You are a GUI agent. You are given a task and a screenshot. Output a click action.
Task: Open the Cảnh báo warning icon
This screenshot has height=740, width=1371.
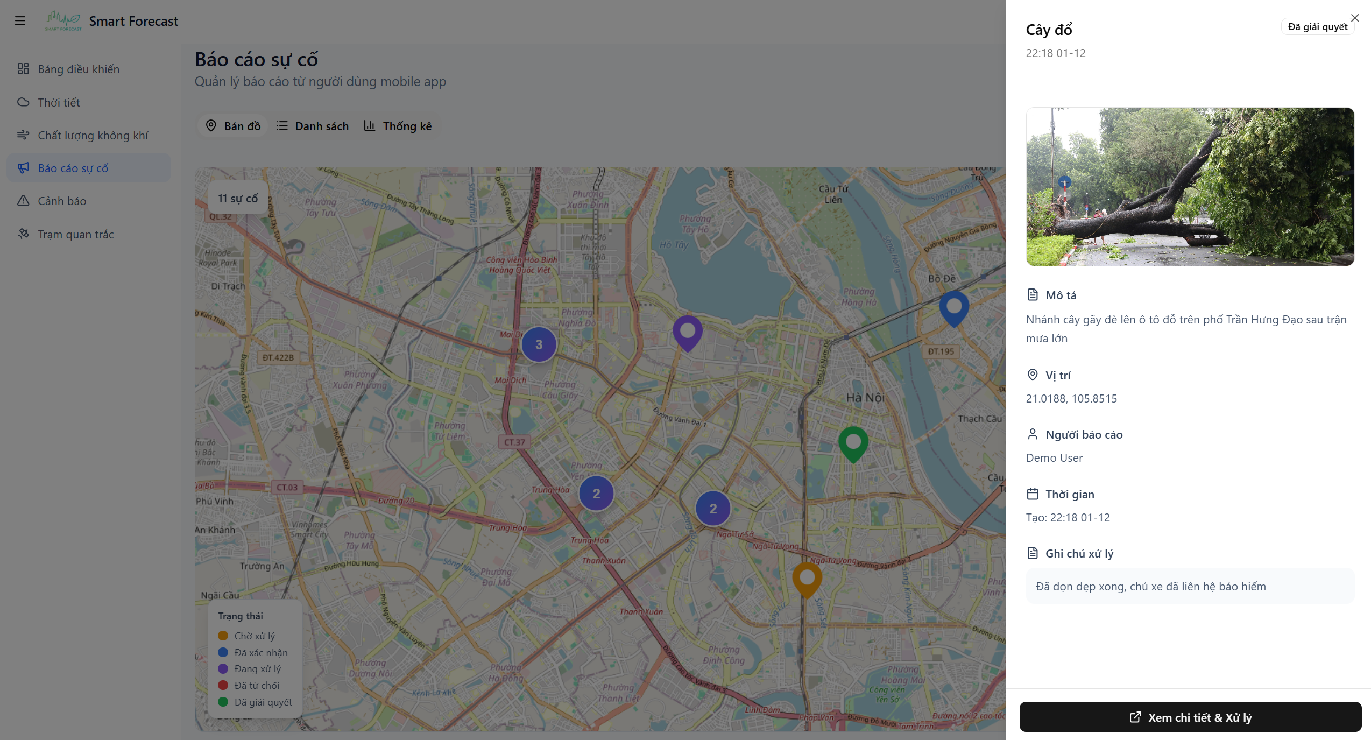[24, 201]
